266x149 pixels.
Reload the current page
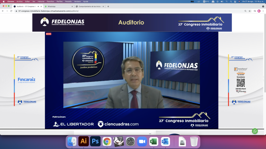point(11,11)
